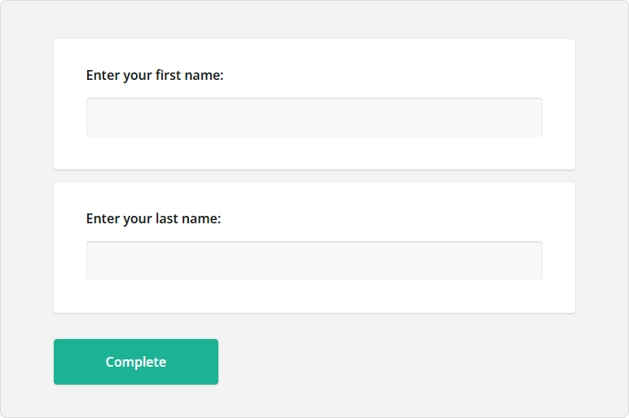The height and width of the screenshot is (418, 629).
Task: Click the word "Complete" on the button
Action: (136, 362)
